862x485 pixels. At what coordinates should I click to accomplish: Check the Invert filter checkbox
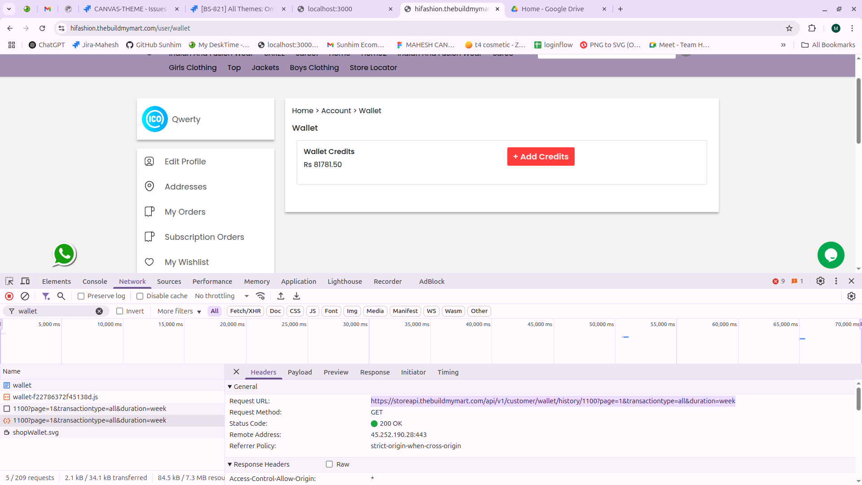tap(119, 311)
